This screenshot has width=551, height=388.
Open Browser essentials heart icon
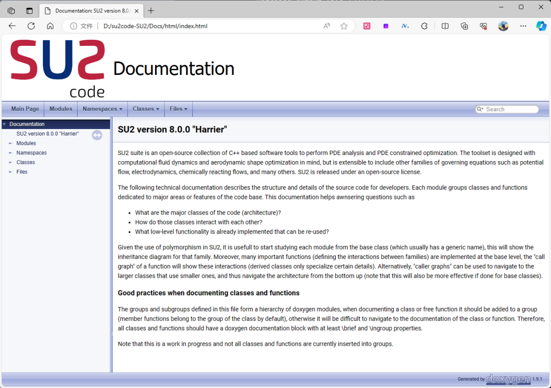pyautogui.click(x=484, y=26)
